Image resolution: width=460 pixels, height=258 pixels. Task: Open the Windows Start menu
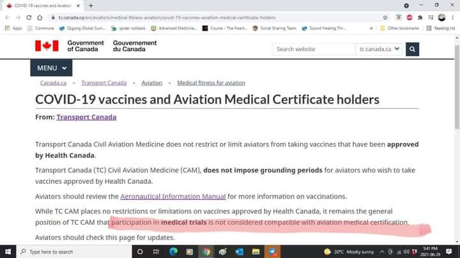coord(8,252)
